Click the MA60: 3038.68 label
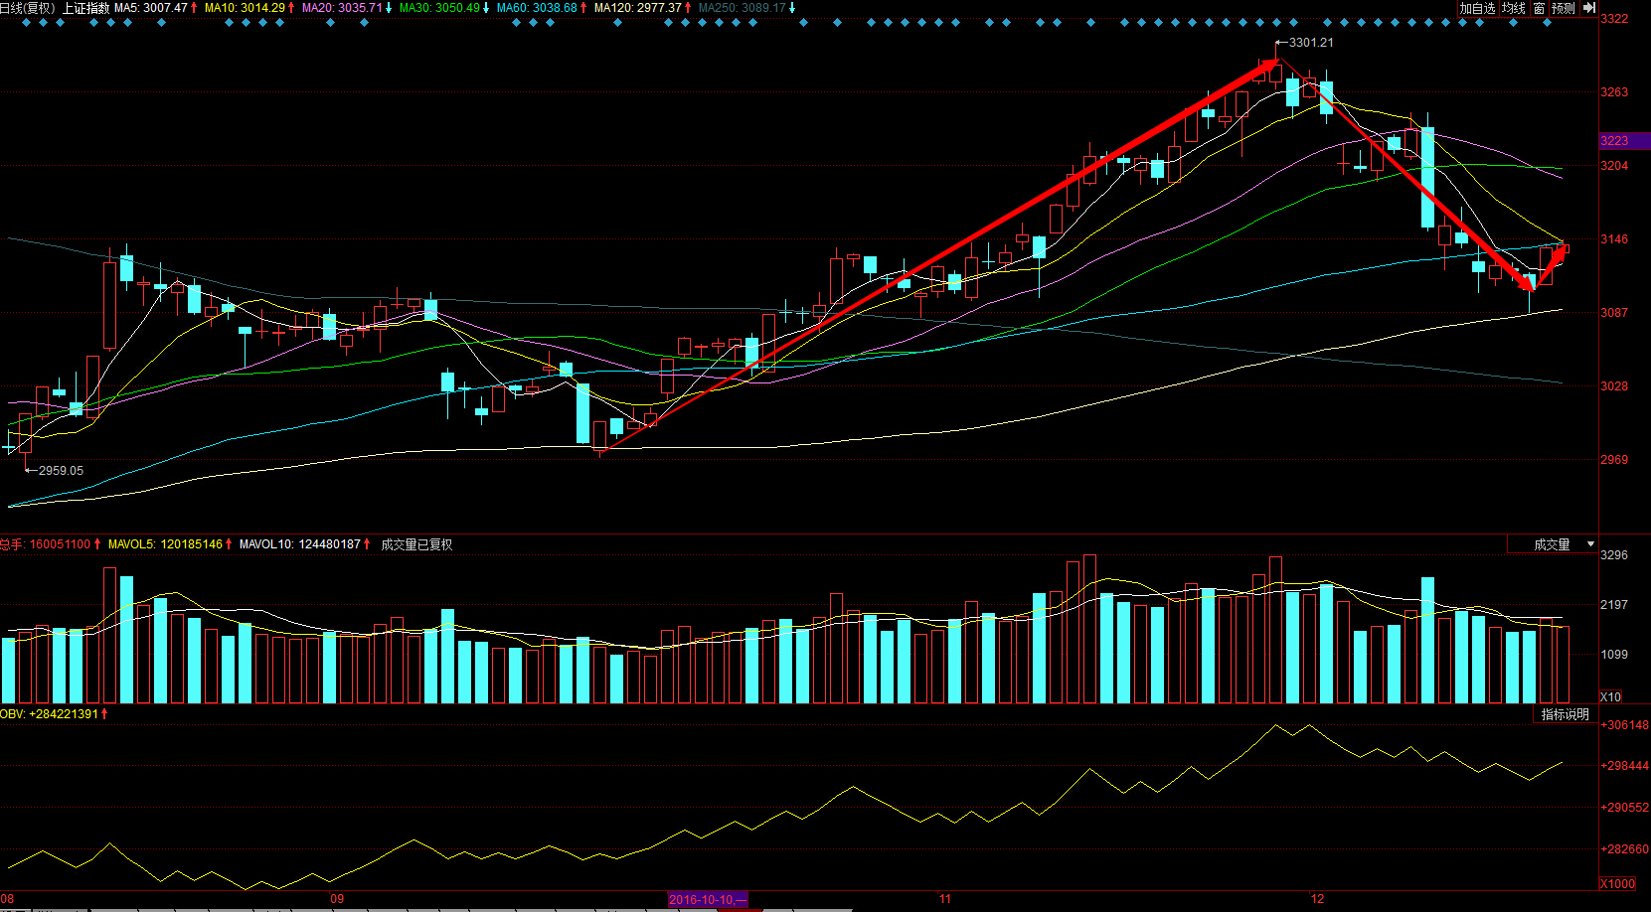The width and height of the screenshot is (1651, 912). tap(537, 8)
